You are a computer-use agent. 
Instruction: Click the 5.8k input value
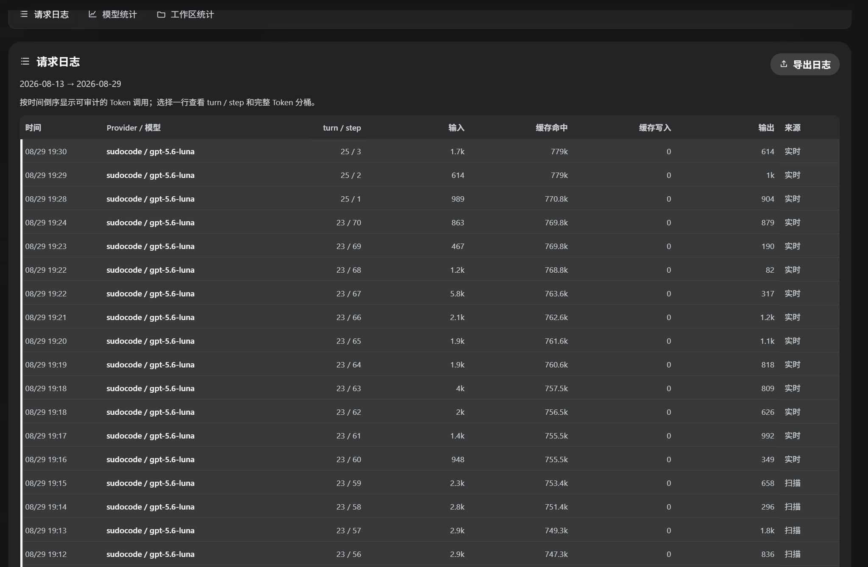click(x=457, y=293)
